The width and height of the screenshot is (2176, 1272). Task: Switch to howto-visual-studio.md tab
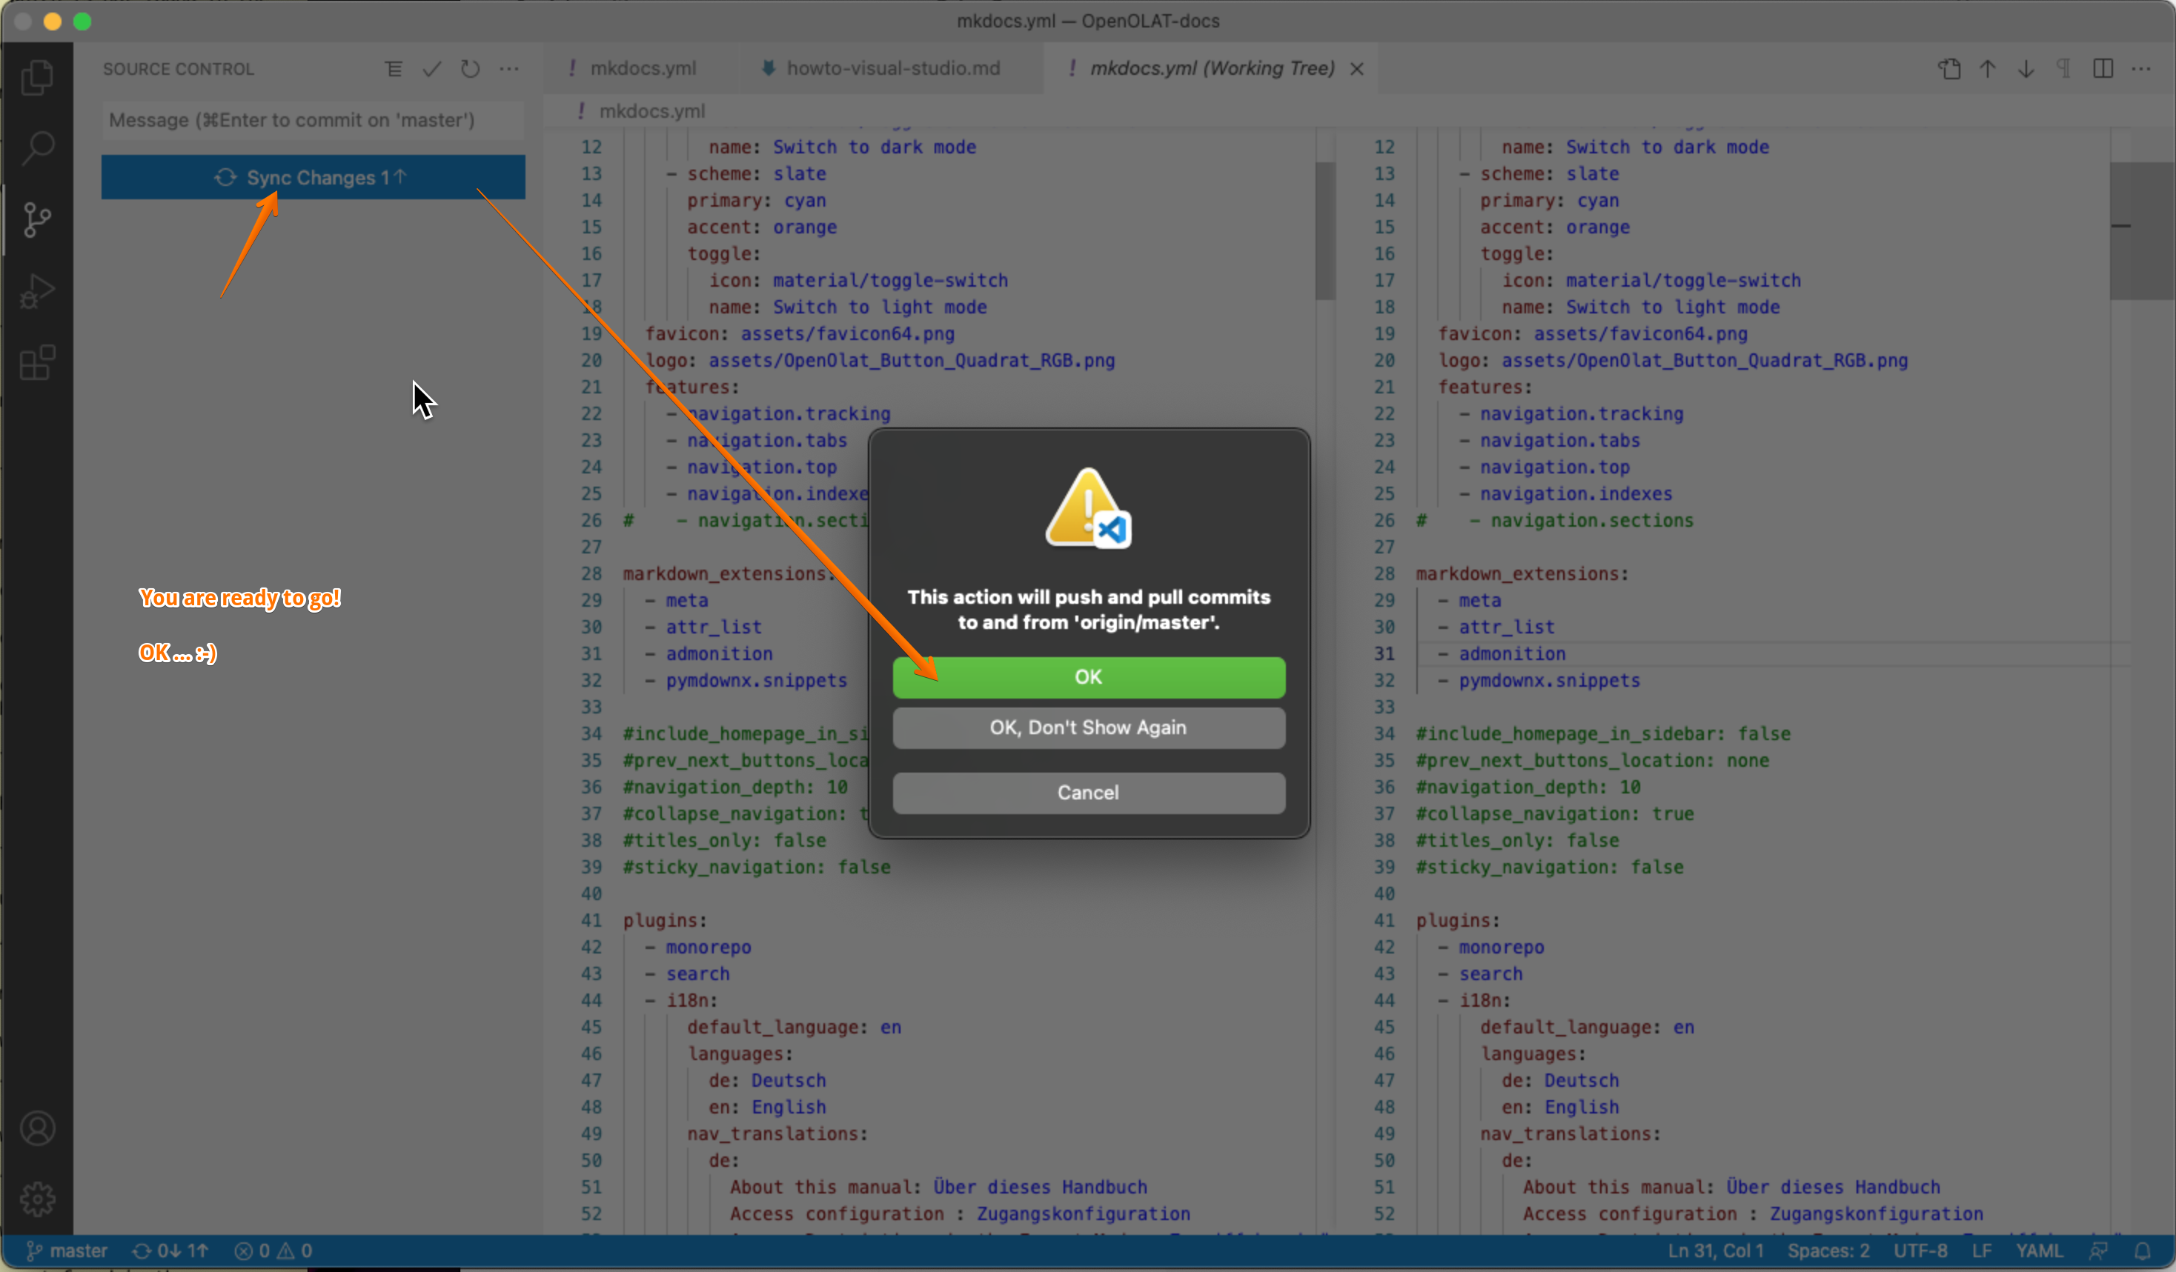[x=892, y=68]
